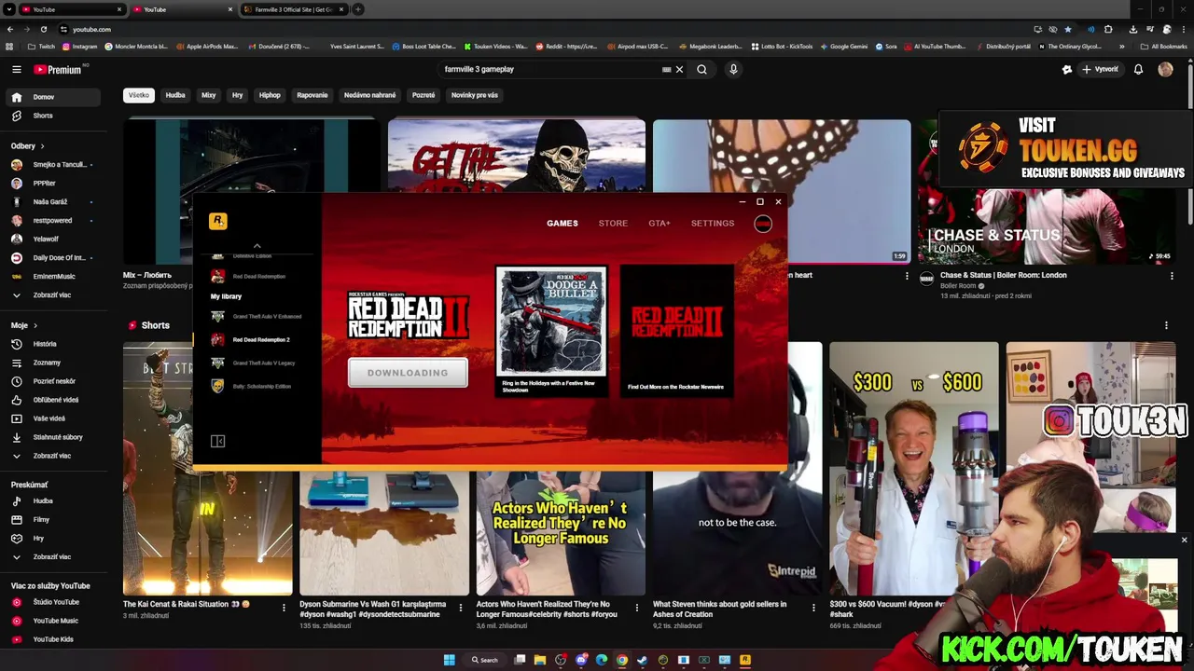Open YouTube hamburger guide menu
Screen dimensions: 1194x671
pyautogui.click(x=16, y=69)
